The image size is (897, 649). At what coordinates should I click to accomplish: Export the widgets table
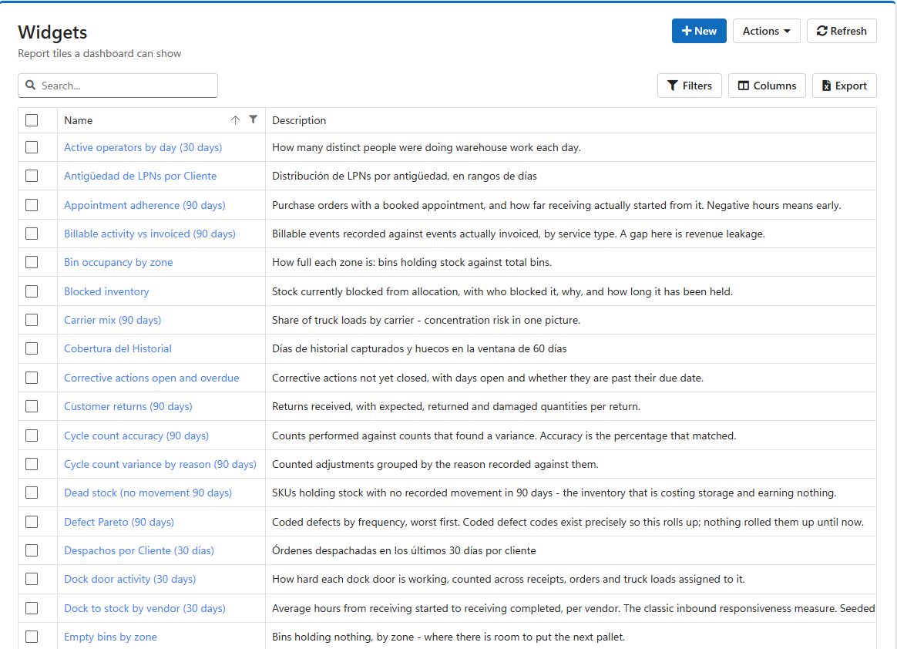[x=844, y=86]
